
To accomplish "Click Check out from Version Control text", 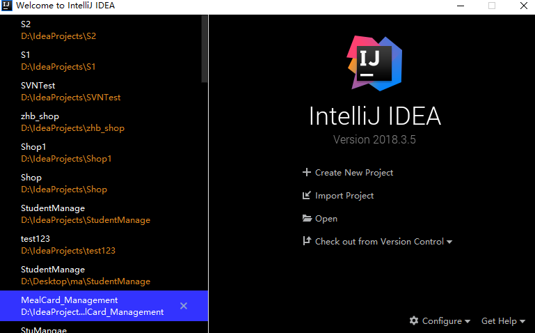I will coord(379,242).
